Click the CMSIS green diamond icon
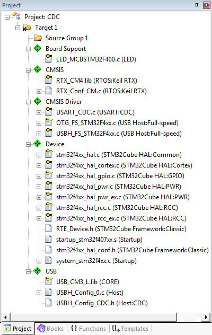Image resolution: width=212 pixels, height=335 pixels. 38,69
